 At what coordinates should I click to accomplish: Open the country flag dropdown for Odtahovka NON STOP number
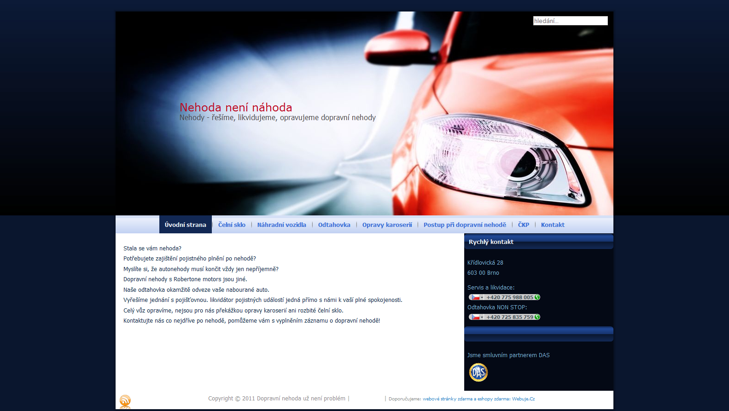click(477, 317)
